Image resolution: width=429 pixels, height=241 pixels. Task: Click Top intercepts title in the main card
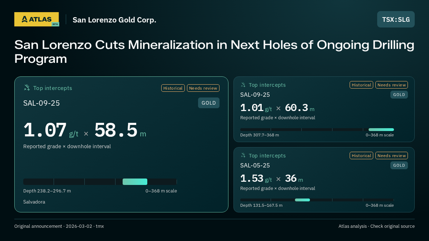tap(53, 88)
